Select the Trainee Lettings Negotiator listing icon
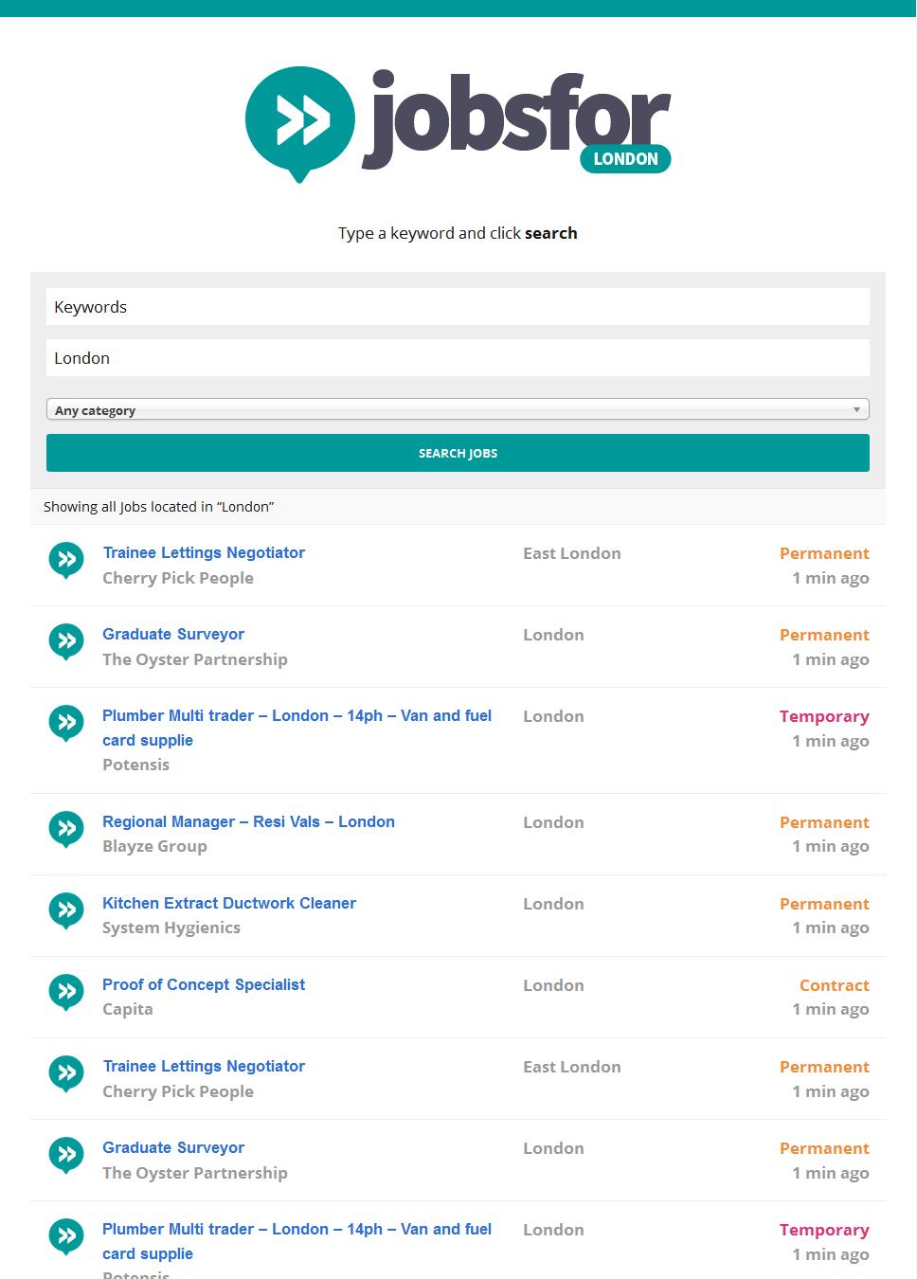This screenshot has height=1279, width=917. pos(66,560)
